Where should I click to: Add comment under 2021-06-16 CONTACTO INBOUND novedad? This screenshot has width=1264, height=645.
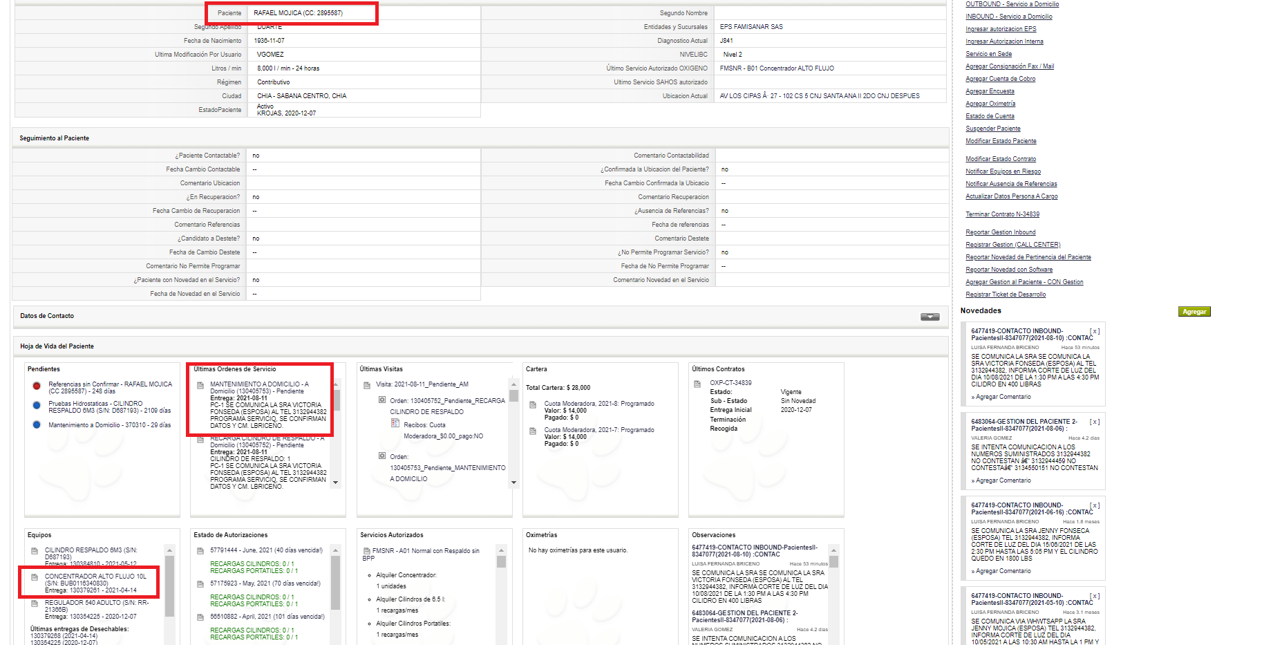[x=1003, y=571]
